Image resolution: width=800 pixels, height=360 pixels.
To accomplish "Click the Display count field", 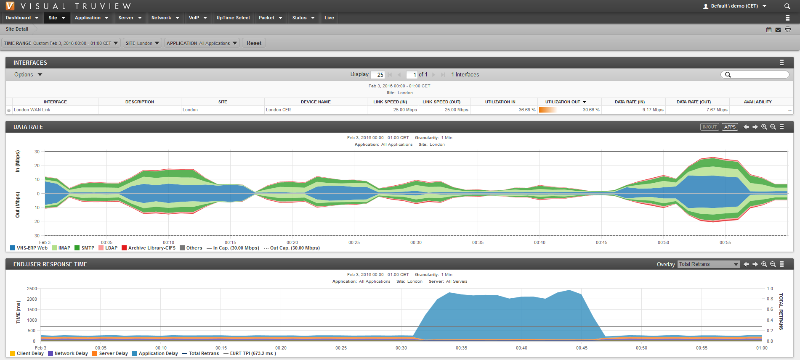I will pyautogui.click(x=377, y=75).
